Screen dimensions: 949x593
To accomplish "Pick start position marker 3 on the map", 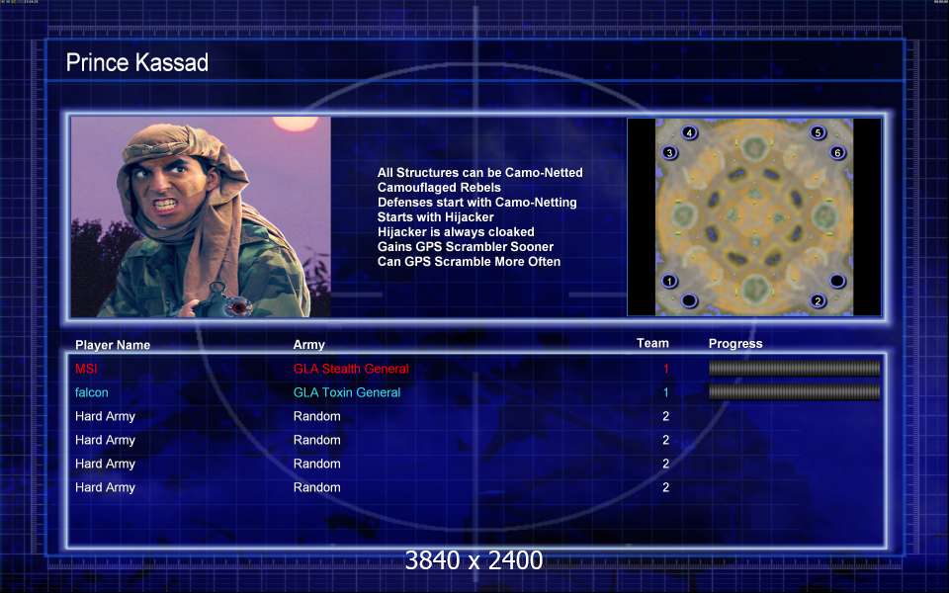I will [669, 152].
